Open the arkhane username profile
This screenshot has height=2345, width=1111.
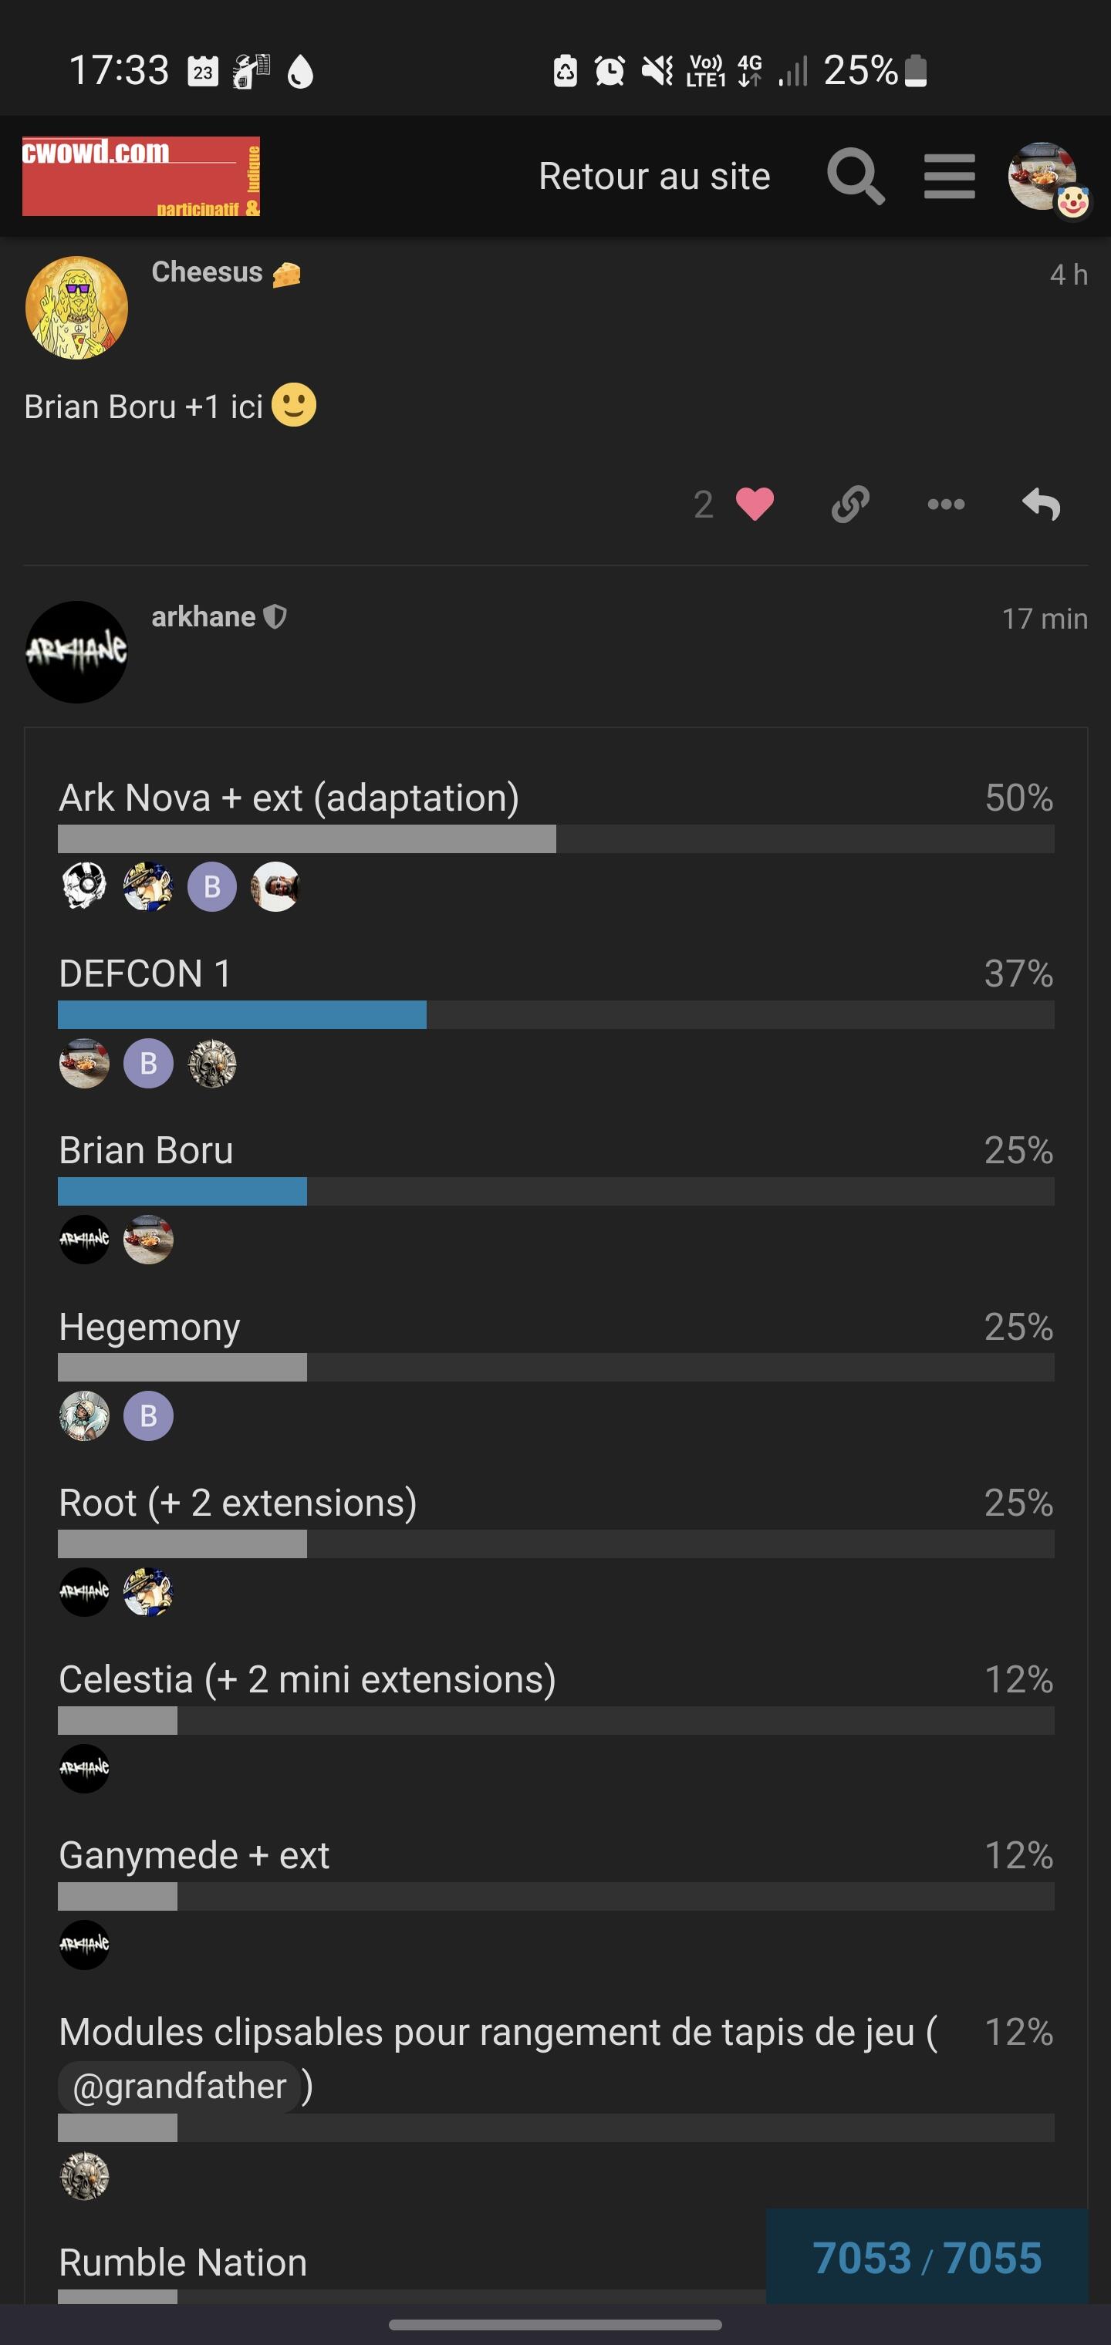click(203, 617)
